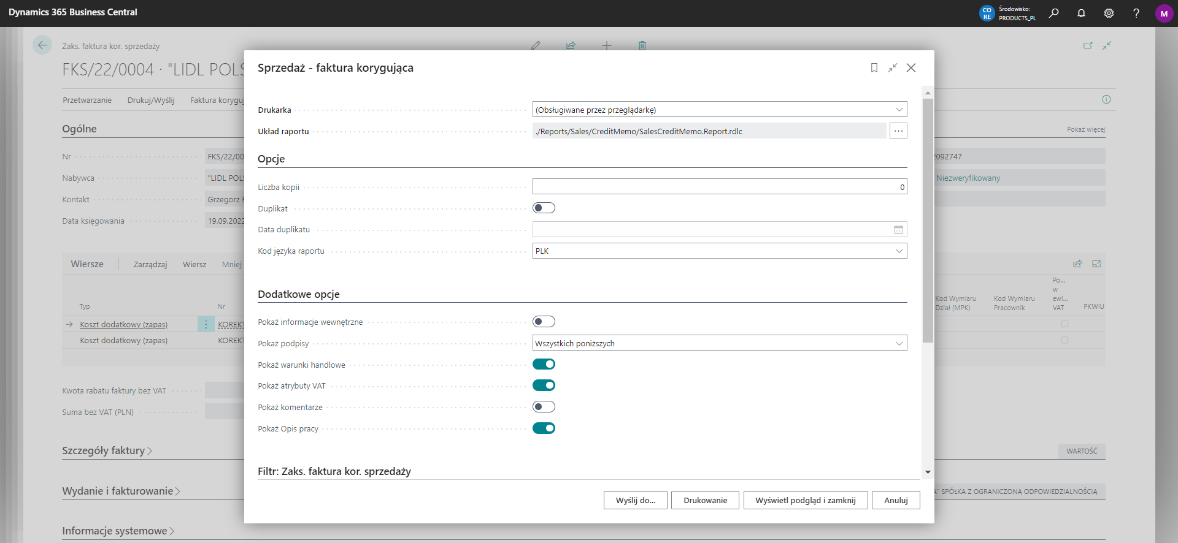This screenshot has height=543, width=1178.
Task: Open the search magnifier in top bar
Action: [x=1053, y=13]
